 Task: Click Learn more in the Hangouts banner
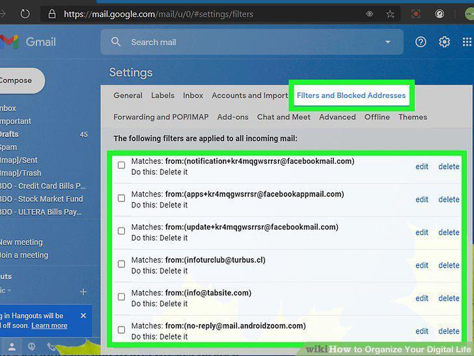49,326
